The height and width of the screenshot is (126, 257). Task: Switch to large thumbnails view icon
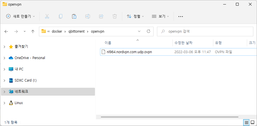[x=252, y=122]
